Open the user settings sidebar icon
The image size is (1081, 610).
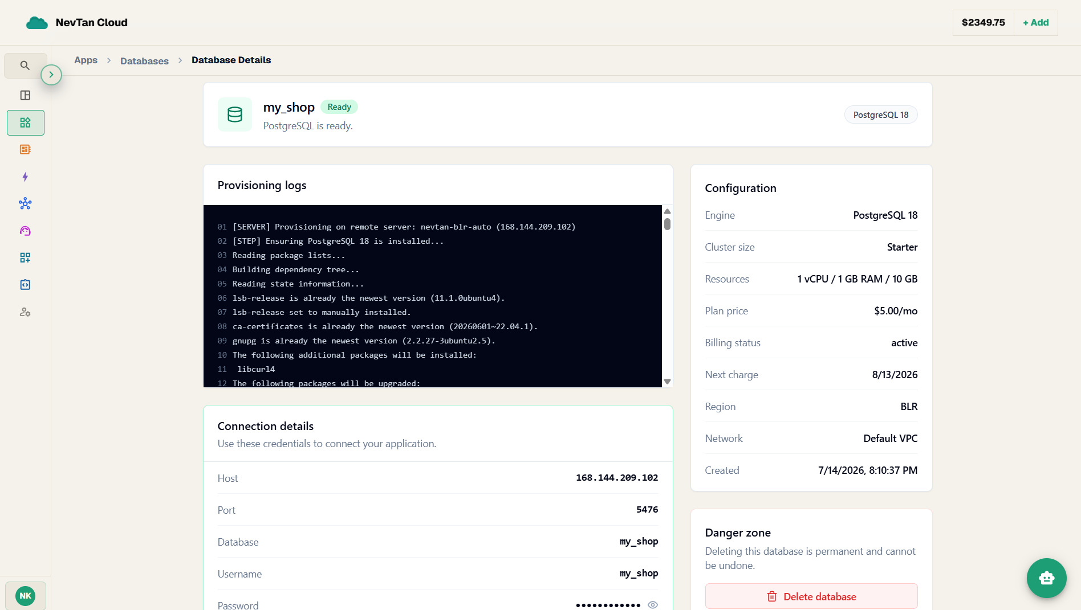tap(25, 312)
